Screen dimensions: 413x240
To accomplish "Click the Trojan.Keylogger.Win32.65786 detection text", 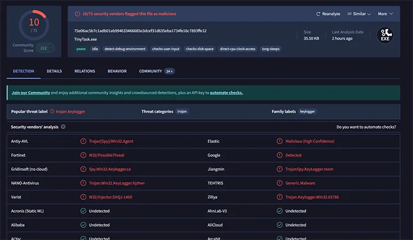I will pyautogui.click(x=312, y=197).
